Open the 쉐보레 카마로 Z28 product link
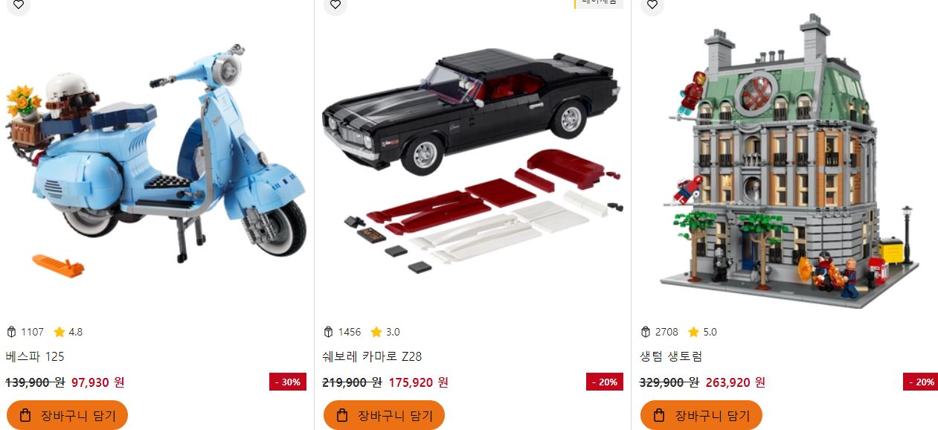Viewport: 938px width, 430px height. click(x=373, y=356)
